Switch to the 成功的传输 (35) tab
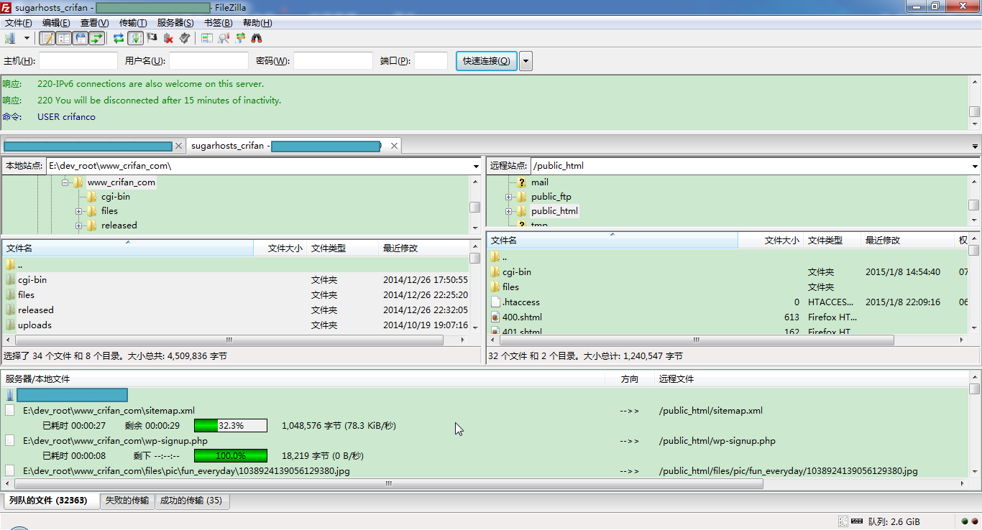Viewport: 982px width, 530px height. (x=191, y=501)
